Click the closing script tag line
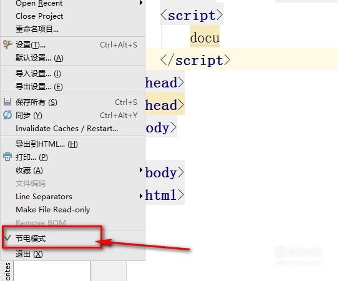This screenshot has height=281, width=337. pyautogui.click(x=195, y=60)
